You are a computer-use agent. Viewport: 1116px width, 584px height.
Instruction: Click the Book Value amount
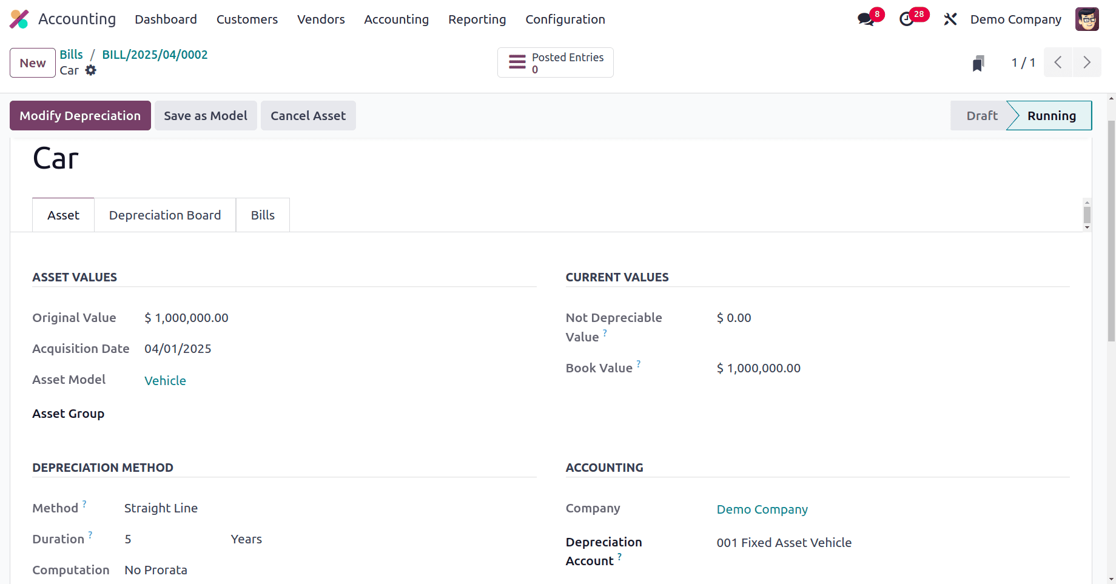[x=758, y=368]
